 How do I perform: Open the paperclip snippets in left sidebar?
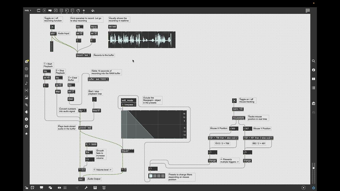tap(26, 105)
